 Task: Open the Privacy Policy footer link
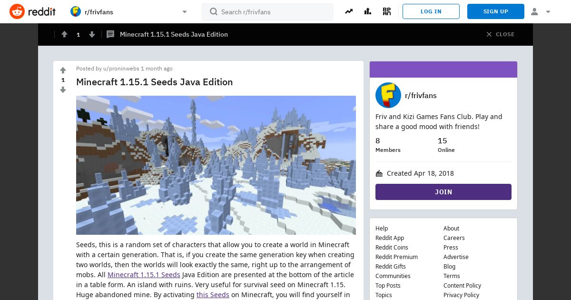(461, 295)
